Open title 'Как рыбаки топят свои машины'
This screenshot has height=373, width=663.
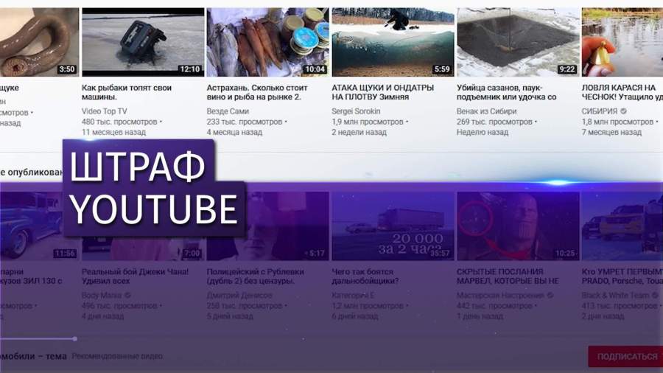127,92
